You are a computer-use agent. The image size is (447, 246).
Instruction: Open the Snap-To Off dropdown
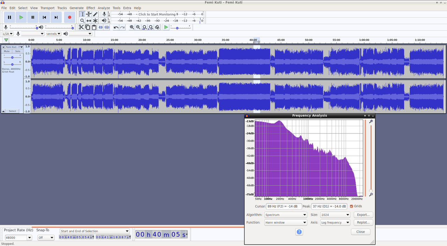[x=46, y=238]
